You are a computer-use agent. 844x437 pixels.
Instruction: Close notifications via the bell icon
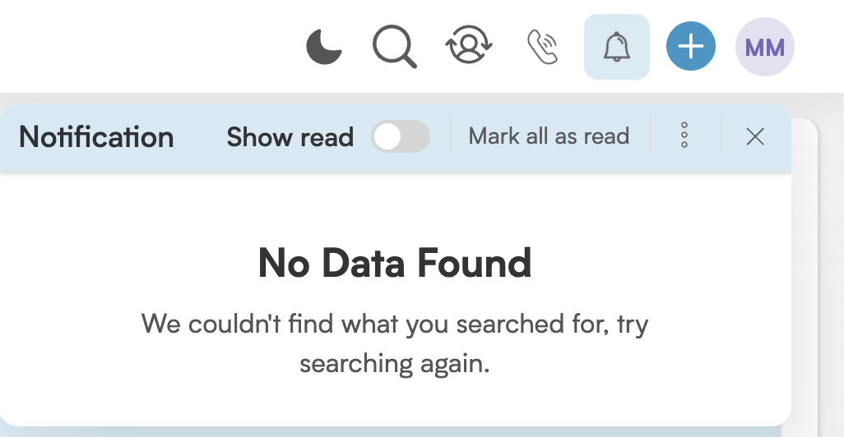tap(617, 47)
